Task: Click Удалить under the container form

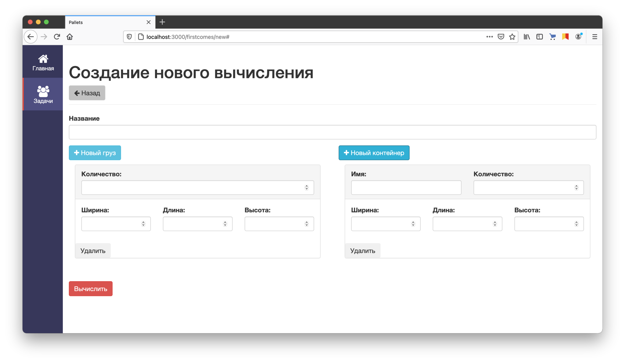Action: [363, 251]
